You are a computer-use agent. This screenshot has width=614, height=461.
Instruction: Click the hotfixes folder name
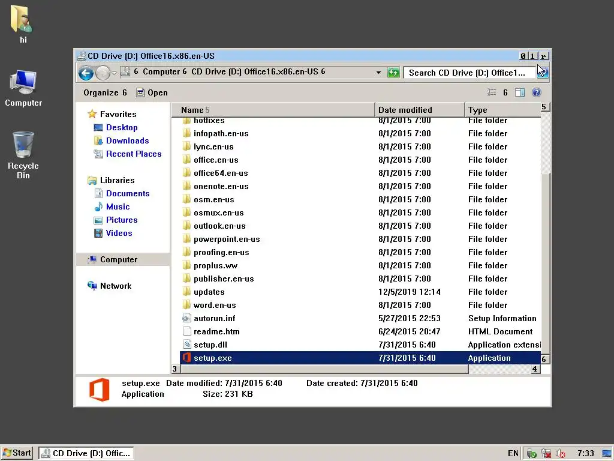(x=209, y=120)
